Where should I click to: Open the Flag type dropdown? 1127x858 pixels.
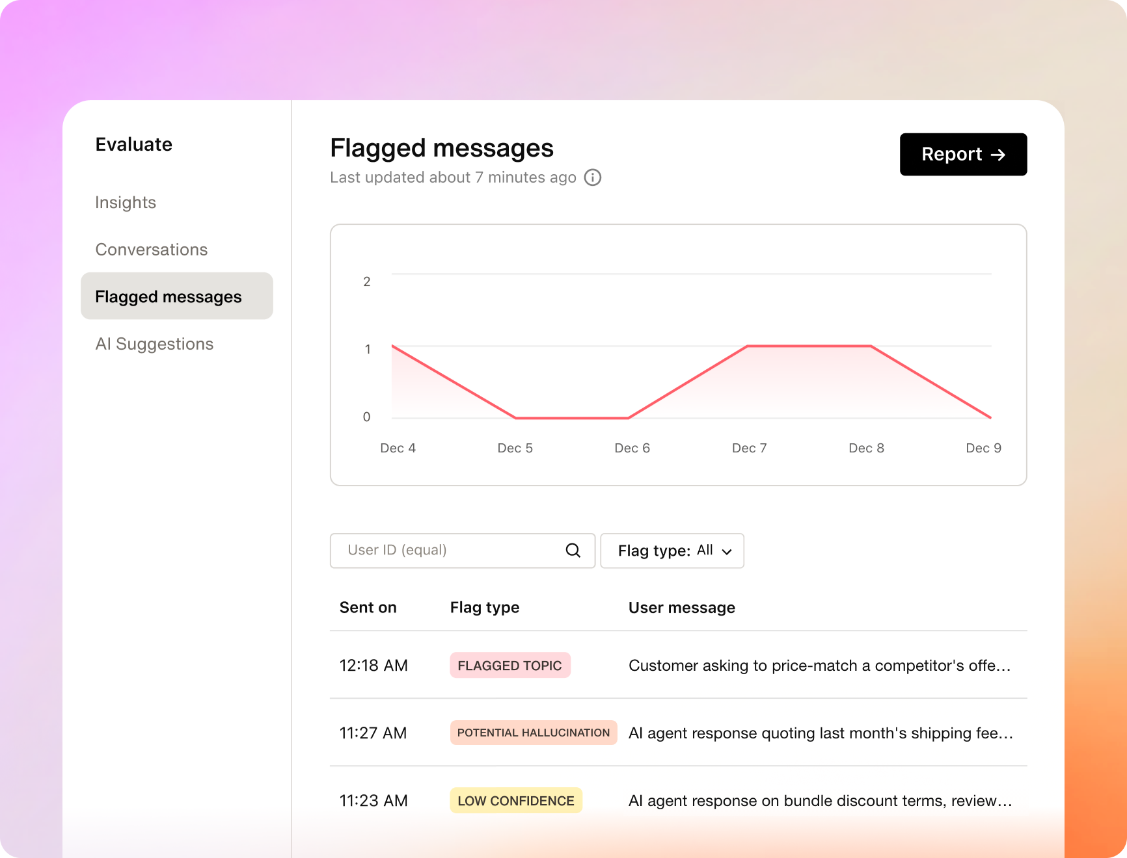click(672, 551)
